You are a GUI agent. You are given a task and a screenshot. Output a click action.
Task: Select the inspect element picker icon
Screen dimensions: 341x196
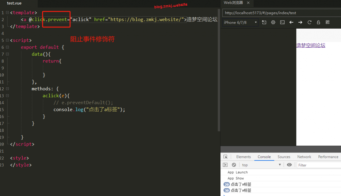(x=225, y=157)
